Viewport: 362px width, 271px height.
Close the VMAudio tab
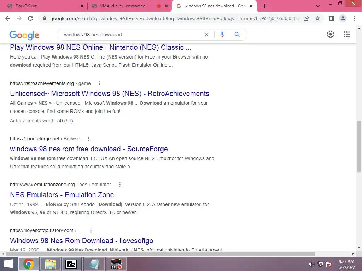coord(167,6)
